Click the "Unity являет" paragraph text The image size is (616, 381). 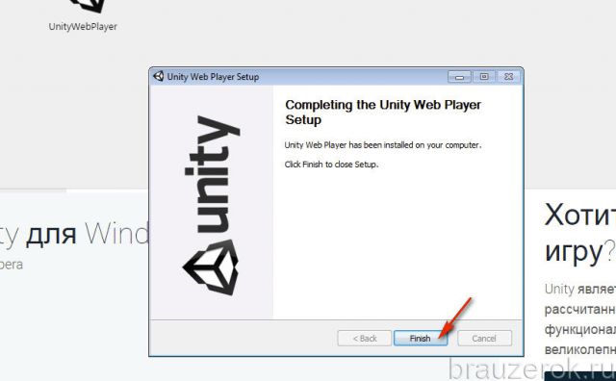(x=579, y=290)
